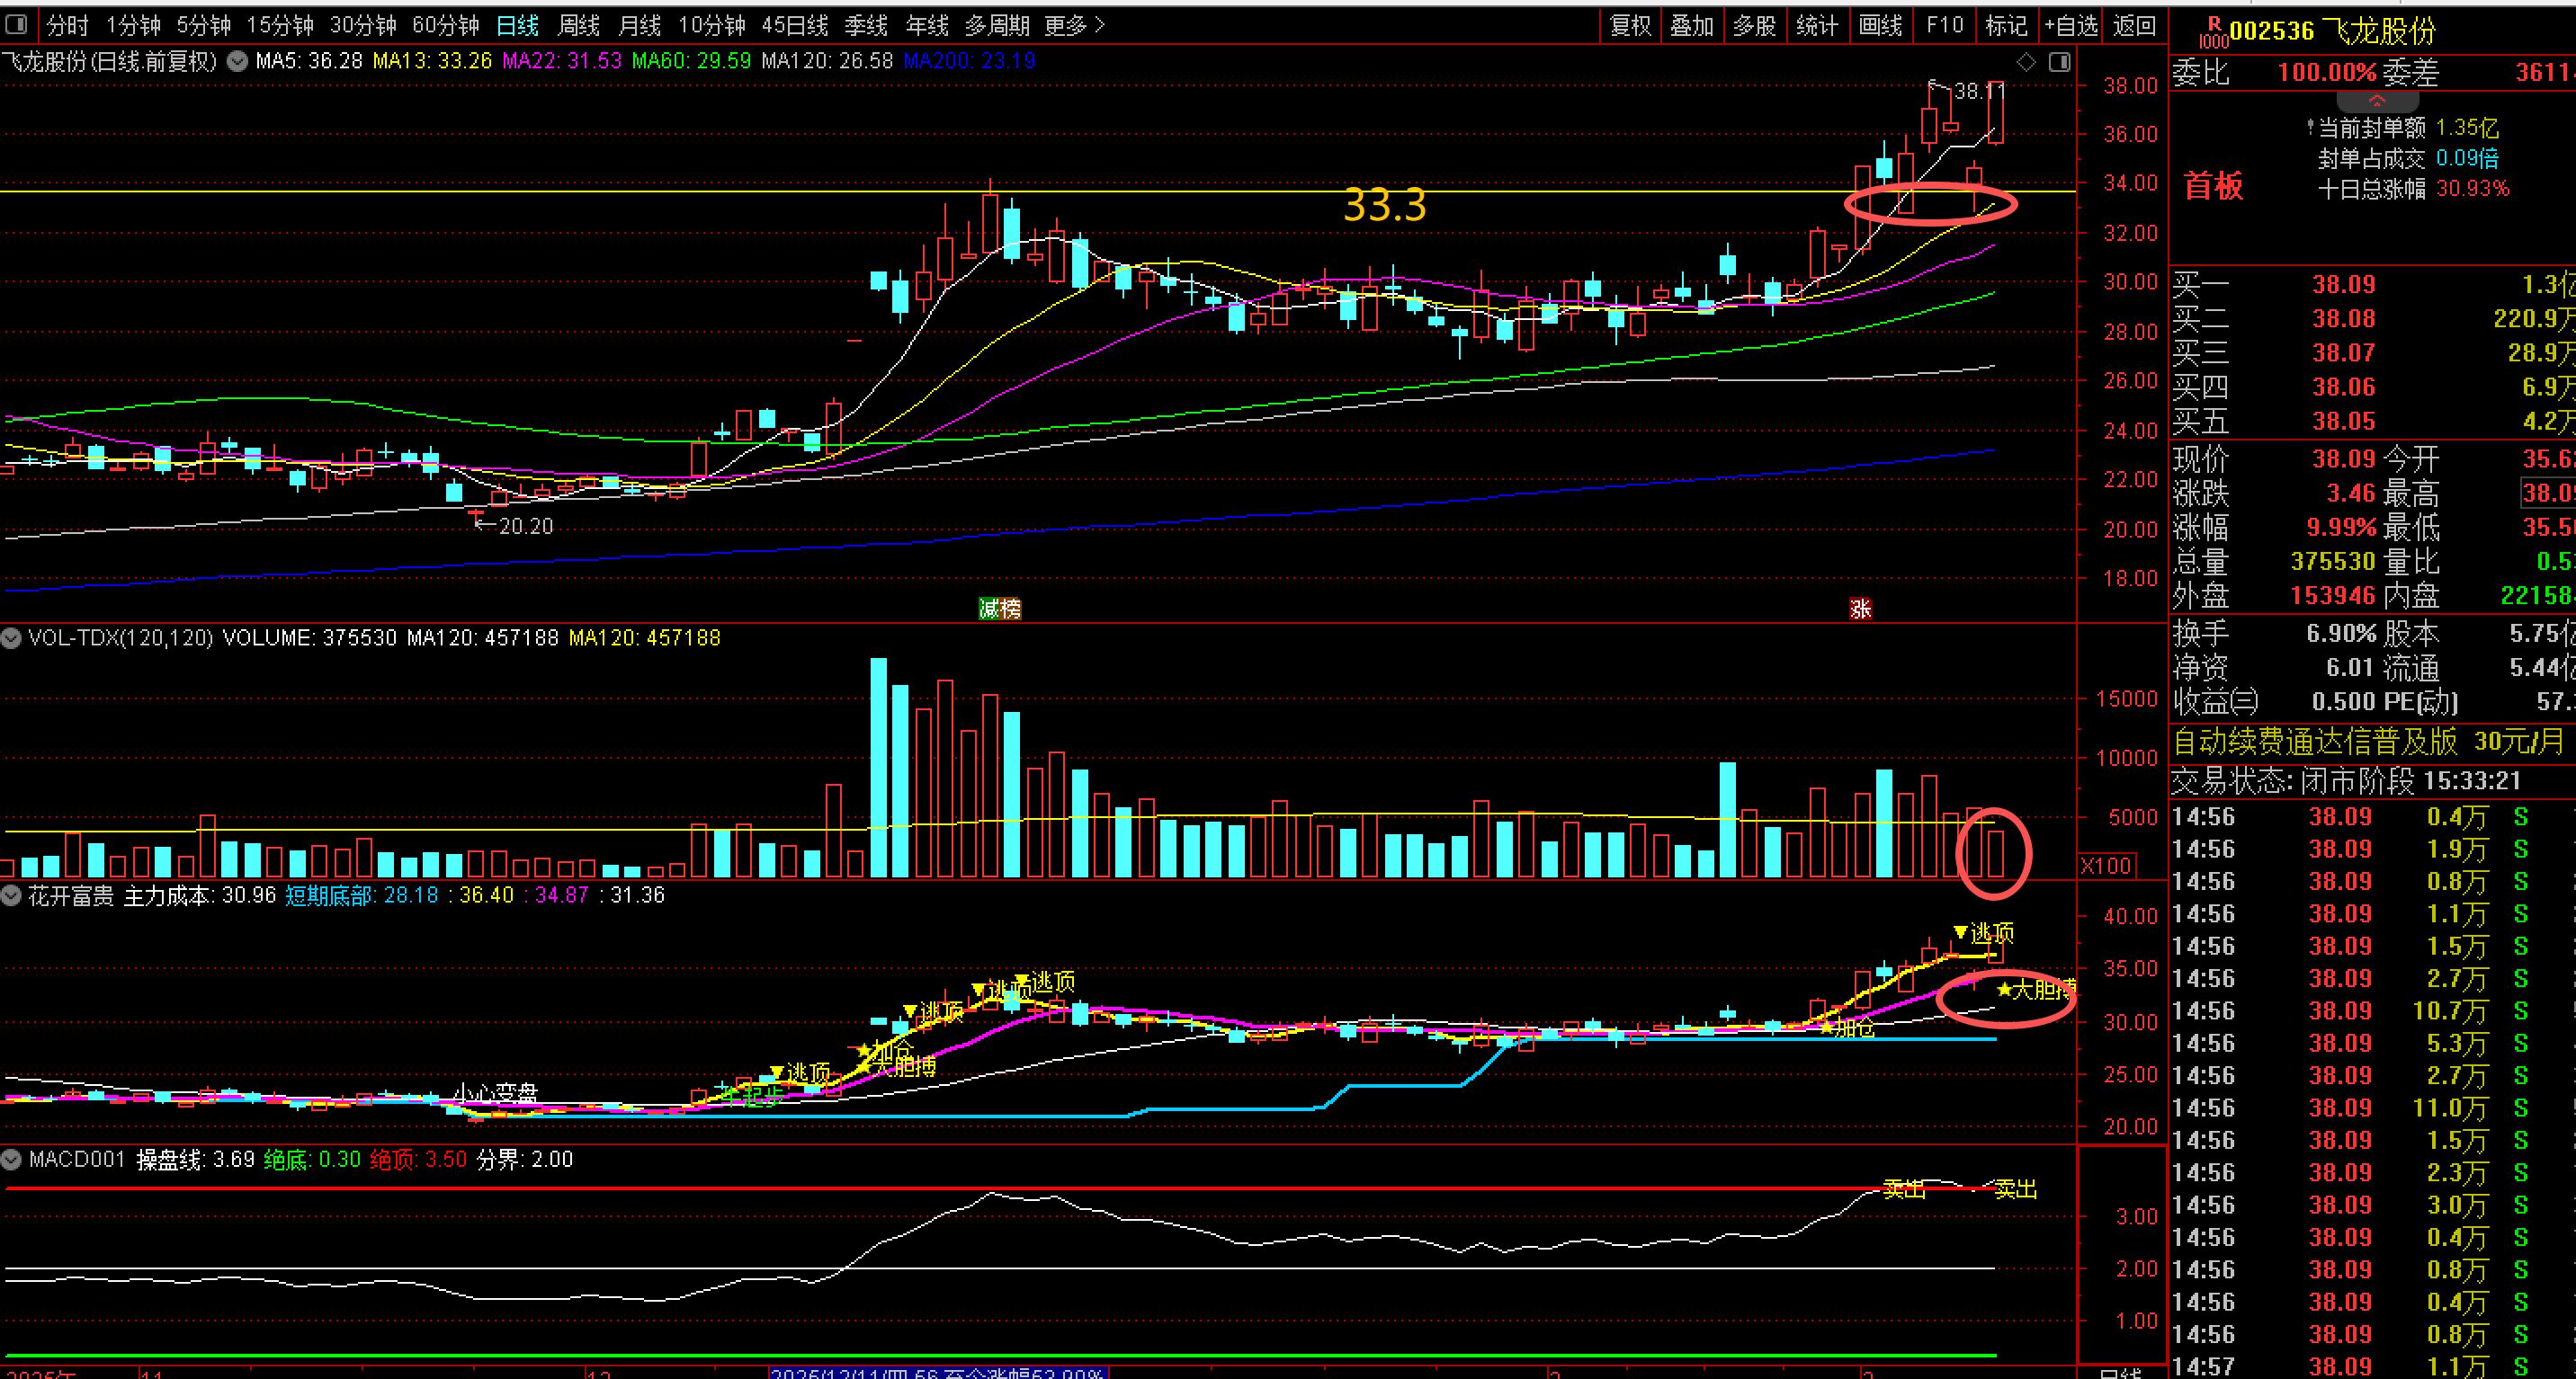2576x1379 pixels.
Task: Toggle the left sidebar panel icon
Action: [x=16, y=24]
